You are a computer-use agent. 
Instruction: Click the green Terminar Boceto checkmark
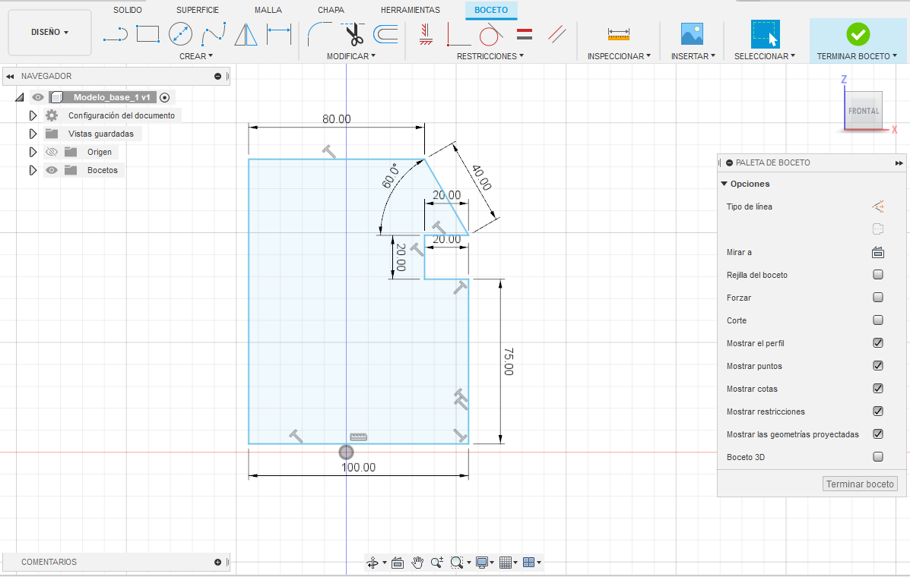coord(858,34)
